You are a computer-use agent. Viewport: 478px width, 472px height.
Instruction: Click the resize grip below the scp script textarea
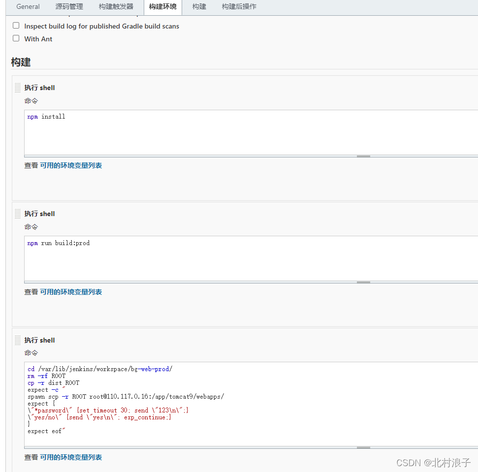(363, 448)
